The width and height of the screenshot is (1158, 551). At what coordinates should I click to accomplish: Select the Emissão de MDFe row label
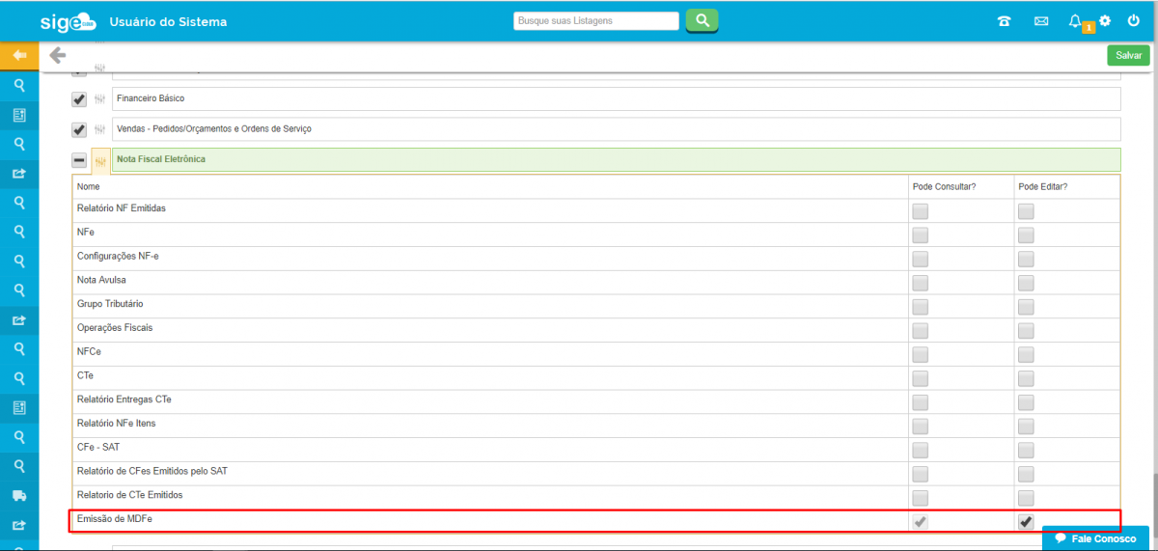(x=115, y=519)
